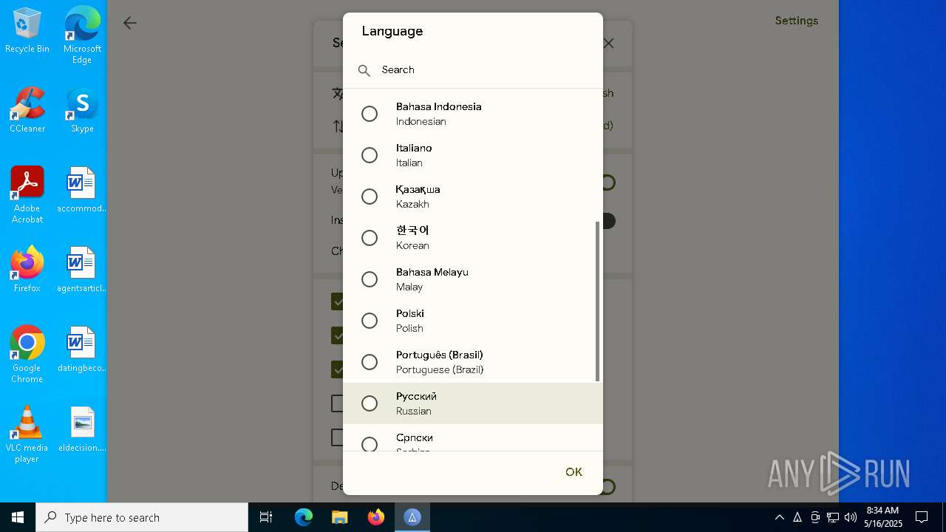Open the eldecision.. image file icon
This screenshot has width=946, height=532.
click(x=82, y=429)
